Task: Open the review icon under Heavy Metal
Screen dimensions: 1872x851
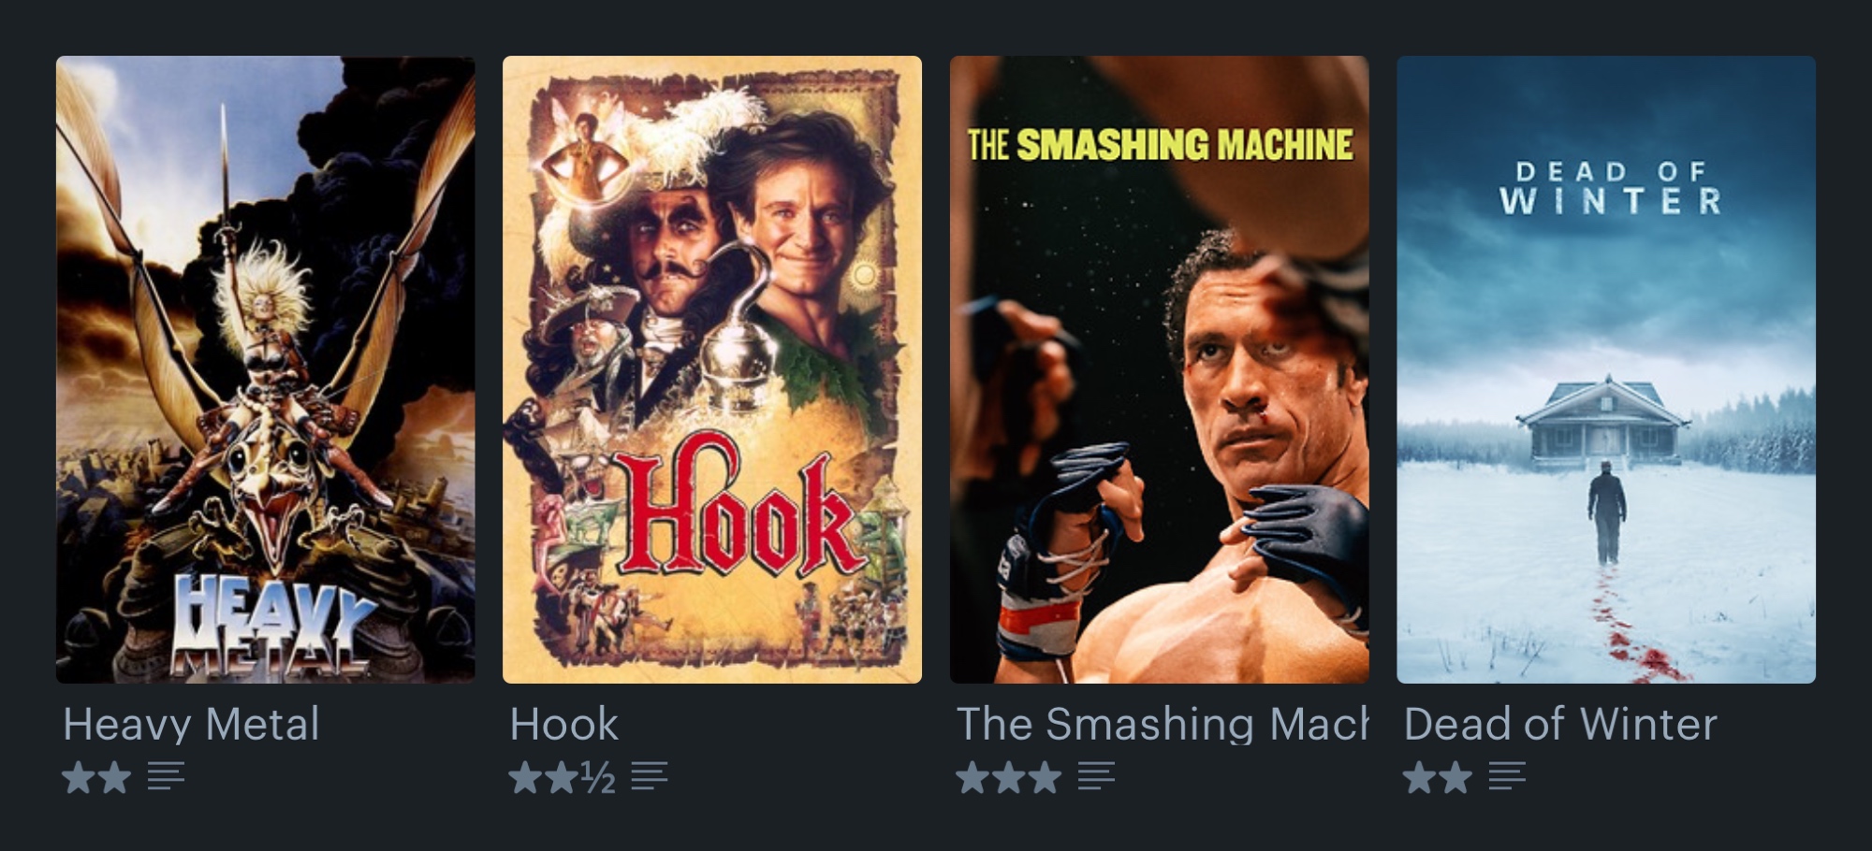Action: (166, 776)
